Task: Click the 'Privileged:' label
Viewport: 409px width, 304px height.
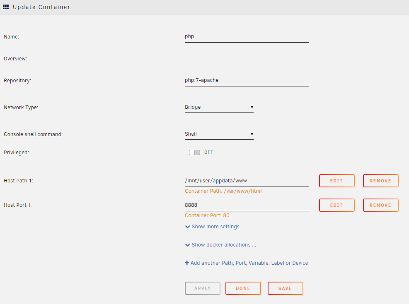Action: click(x=16, y=153)
